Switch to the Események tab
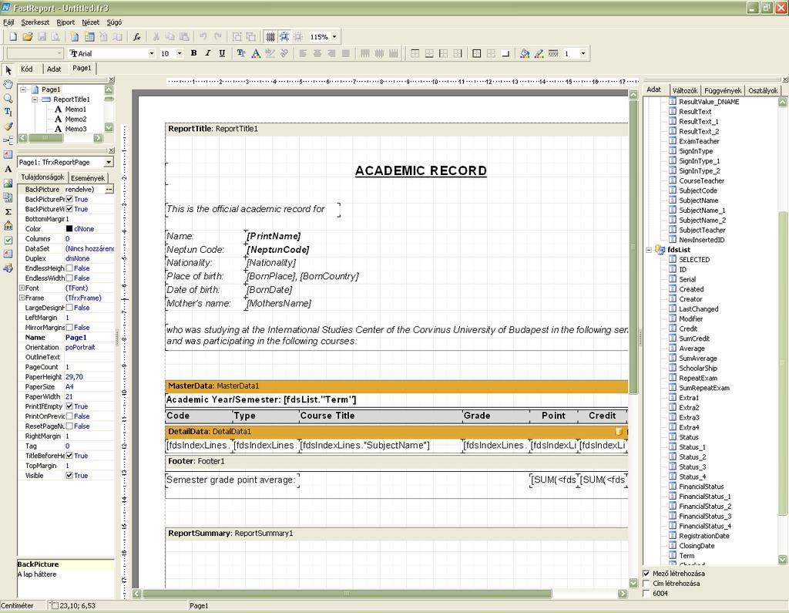The height and width of the screenshot is (613, 789). 88,178
